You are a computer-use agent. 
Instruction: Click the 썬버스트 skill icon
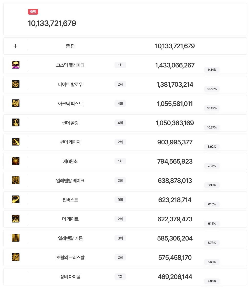16,199
